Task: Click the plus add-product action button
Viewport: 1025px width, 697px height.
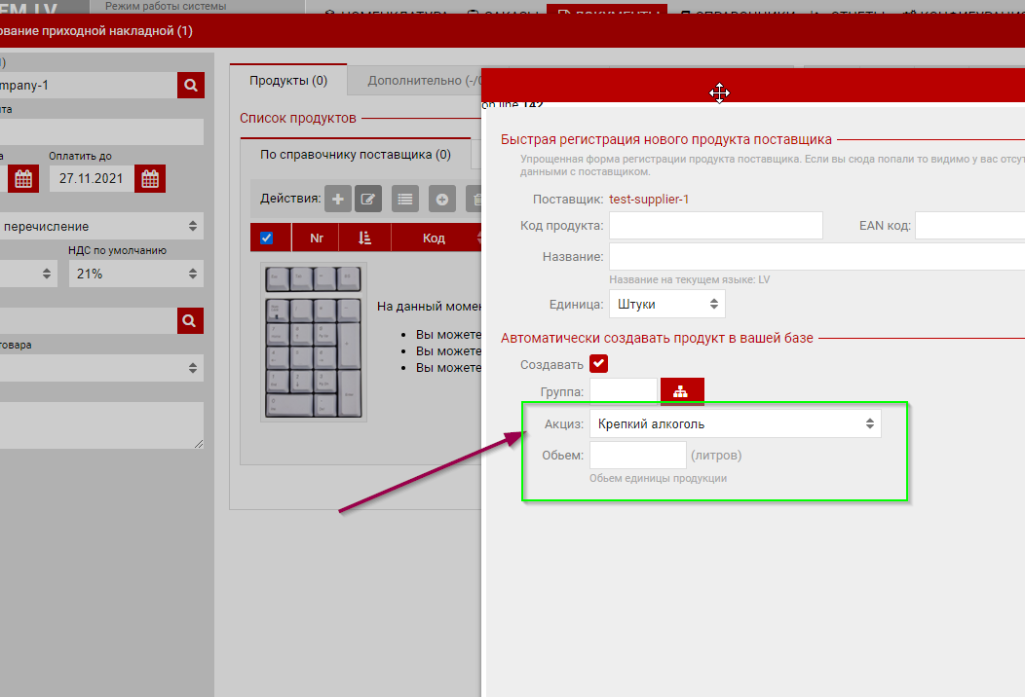Action: pos(337,199)
